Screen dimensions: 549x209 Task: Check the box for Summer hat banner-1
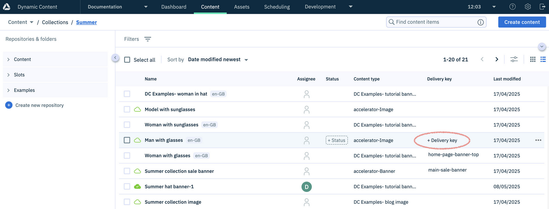click(127, 187)
